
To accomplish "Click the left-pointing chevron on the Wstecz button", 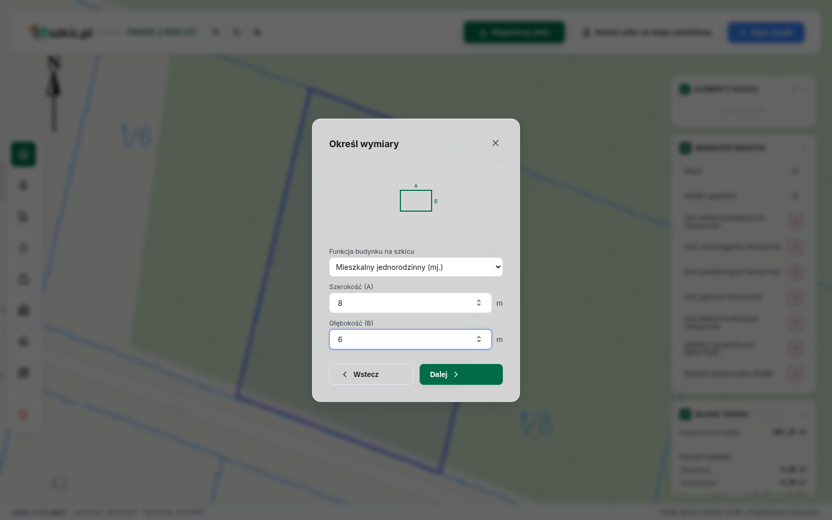I will click(x=345, y=374).
